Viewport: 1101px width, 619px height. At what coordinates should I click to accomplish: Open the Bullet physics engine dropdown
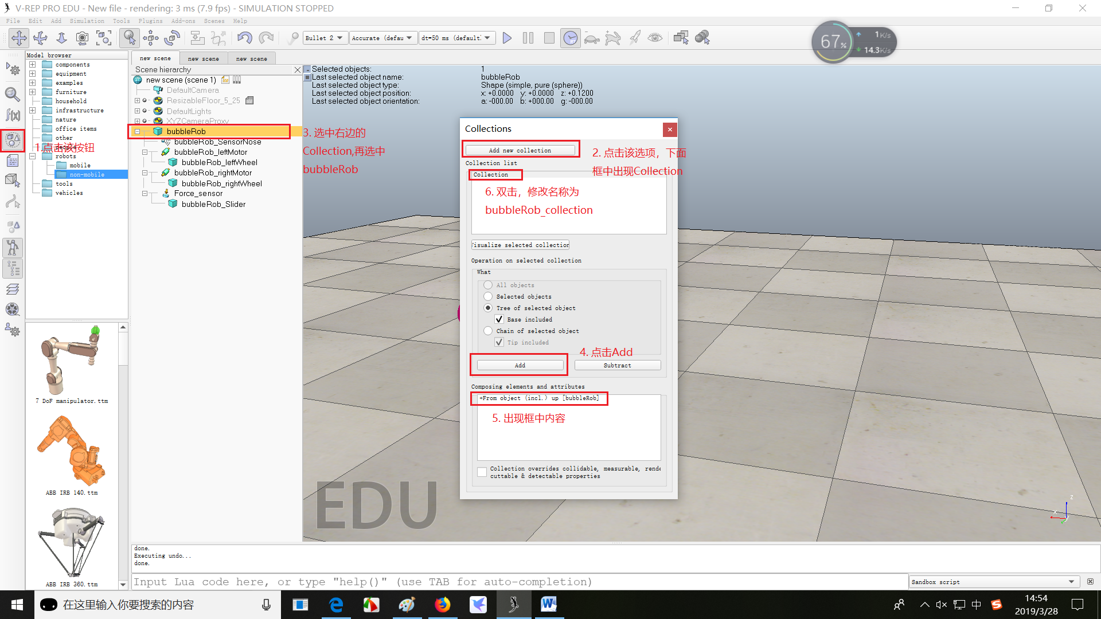point(325,38)
